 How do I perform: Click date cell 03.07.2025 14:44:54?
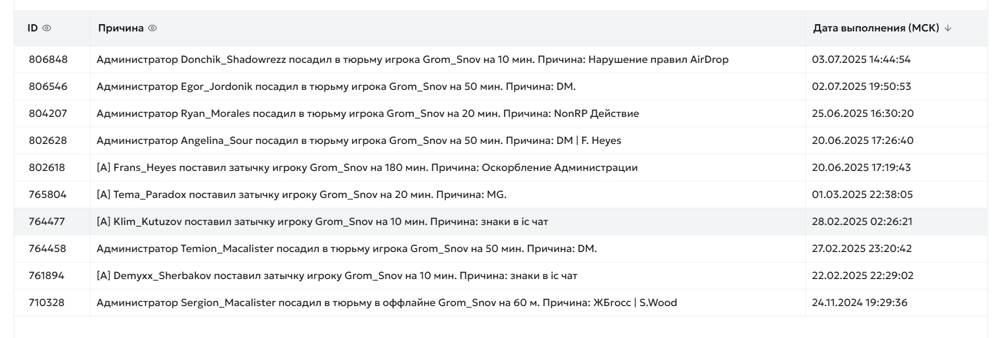(x=861, y=59)
